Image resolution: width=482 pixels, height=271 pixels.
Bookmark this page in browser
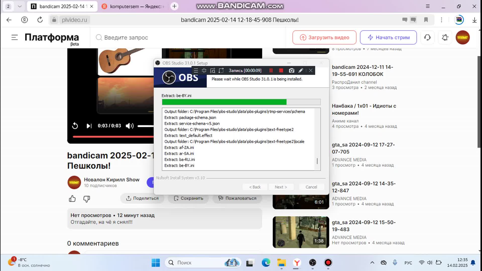click(426, 20)
